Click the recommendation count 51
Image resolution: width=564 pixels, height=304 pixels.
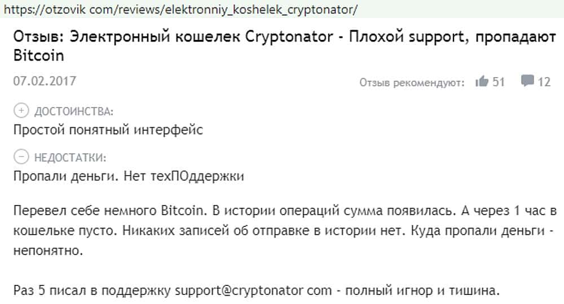499,82
